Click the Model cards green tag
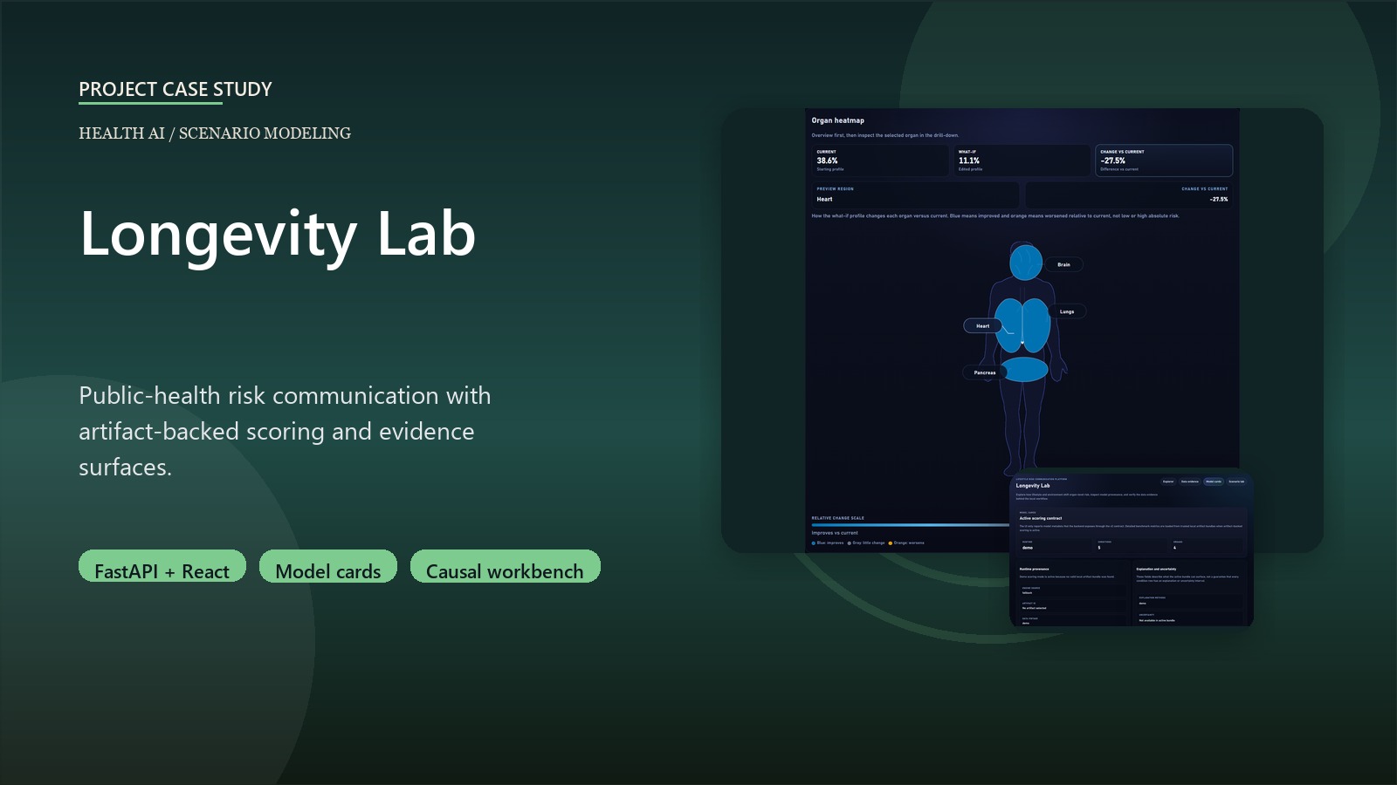This screenshot has width=1397, height=785. click(328, 566)
